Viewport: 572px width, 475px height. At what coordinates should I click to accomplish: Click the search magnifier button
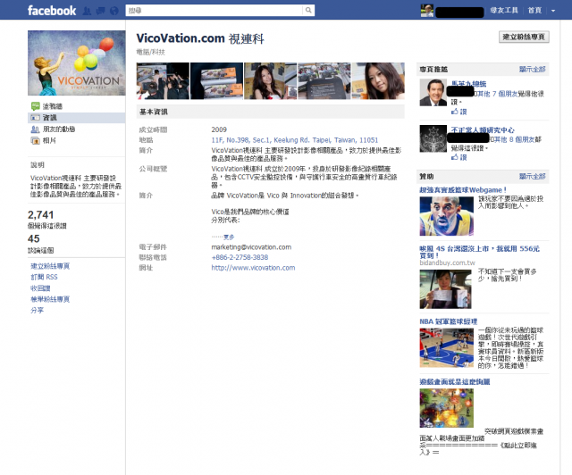[308, 10]
